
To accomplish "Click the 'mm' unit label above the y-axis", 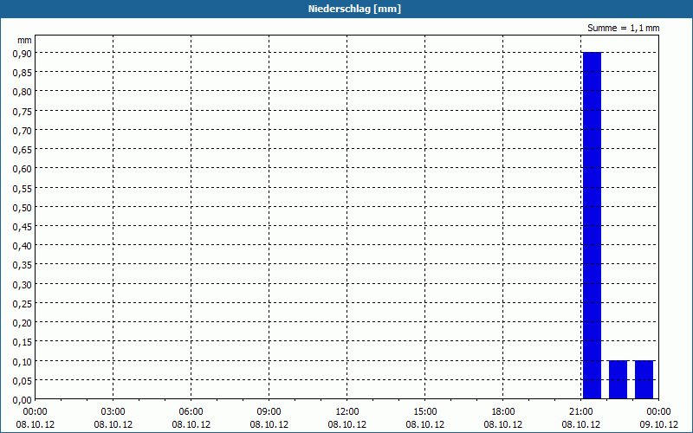I will 24,40.
